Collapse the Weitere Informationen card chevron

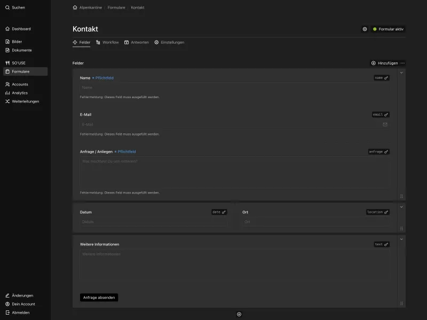coord(401,238)
